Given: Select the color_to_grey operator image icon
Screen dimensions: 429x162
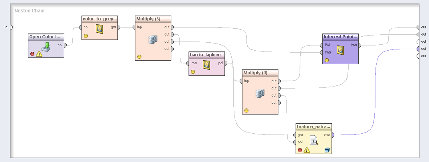Looking at the screenshot, I should (99, 28).
